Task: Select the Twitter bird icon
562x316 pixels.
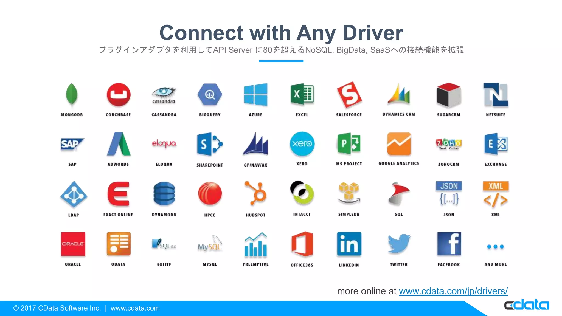Action: pyautogui.click(x=399, y=244)
